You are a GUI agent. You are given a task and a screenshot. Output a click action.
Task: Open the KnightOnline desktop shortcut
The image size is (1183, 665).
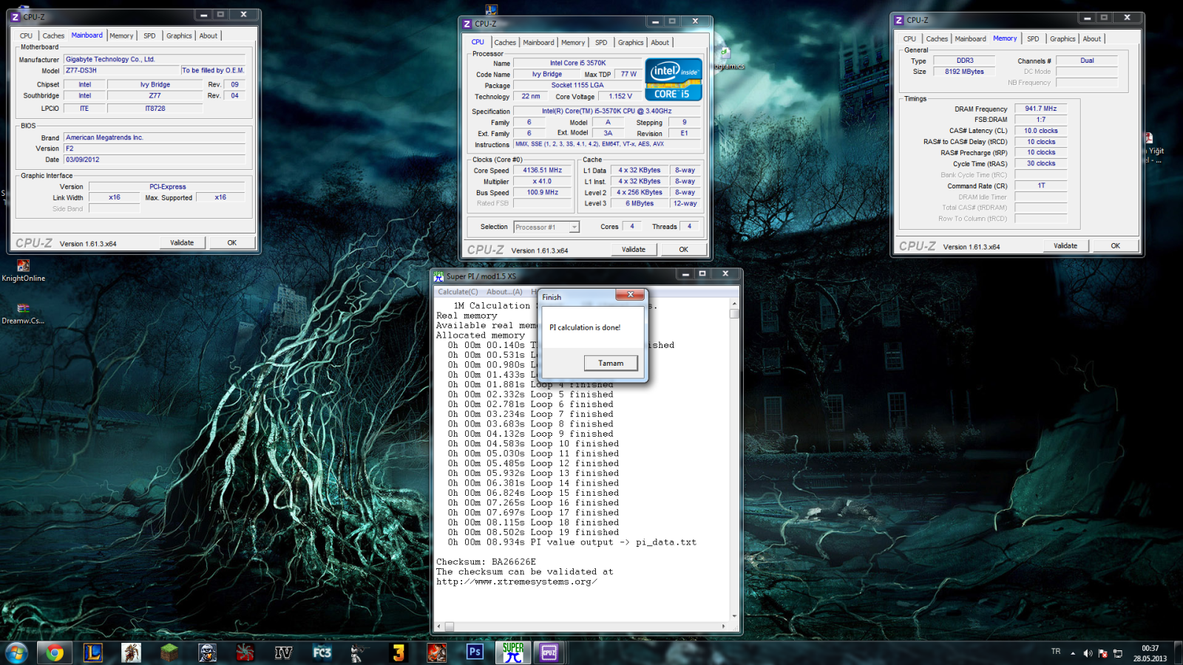23,270
